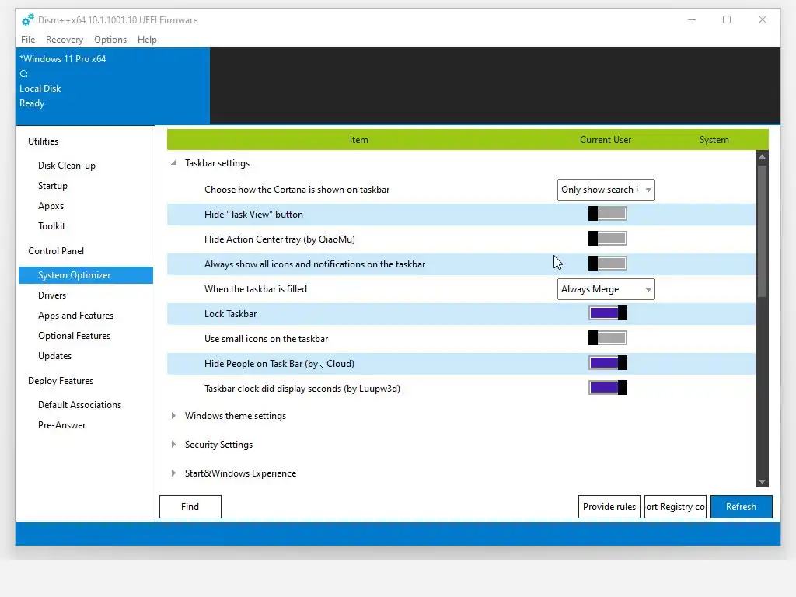Screen dimensions: 796x597
Task: Click the Item column header
Action: coord(359,140)
